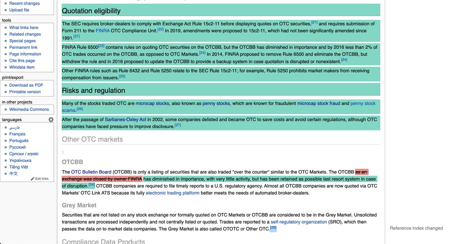Click the 'OTCBB' subheading
The image size is (460, 244).
(72, 162)
